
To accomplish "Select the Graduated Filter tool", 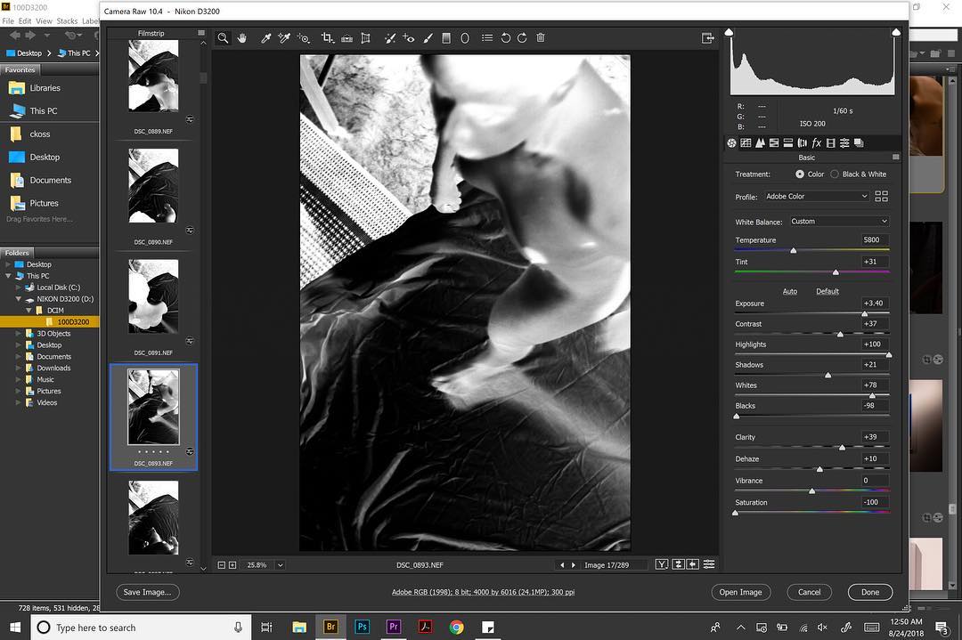I will 446,38.
